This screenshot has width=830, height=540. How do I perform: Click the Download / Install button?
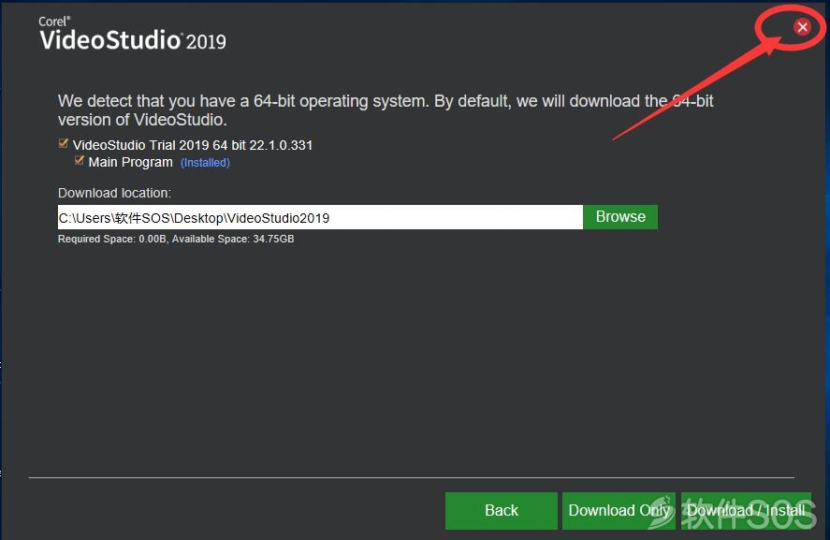point(746,511)
